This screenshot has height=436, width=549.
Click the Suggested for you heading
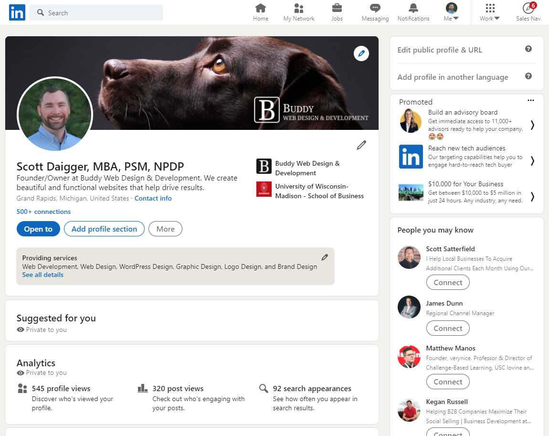coord(56,318)
